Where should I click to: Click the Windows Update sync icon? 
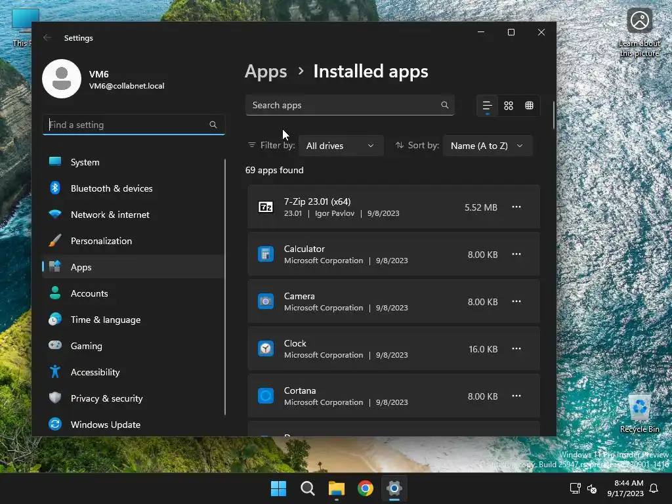pos(55,425)
